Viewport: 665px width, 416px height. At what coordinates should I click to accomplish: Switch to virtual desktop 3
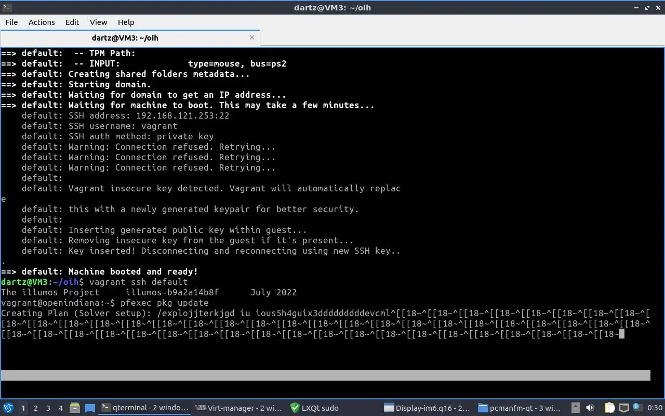click(48, 408)
